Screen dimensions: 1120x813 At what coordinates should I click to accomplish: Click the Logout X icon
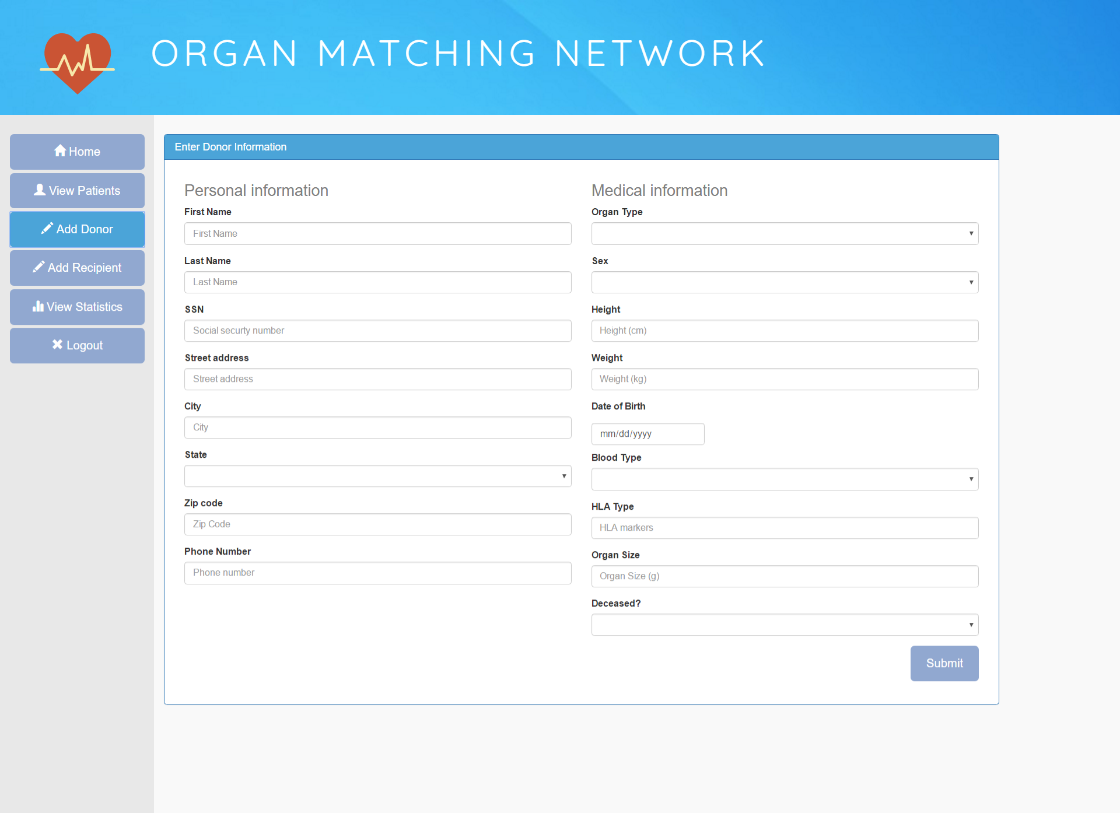pos(57,345)
